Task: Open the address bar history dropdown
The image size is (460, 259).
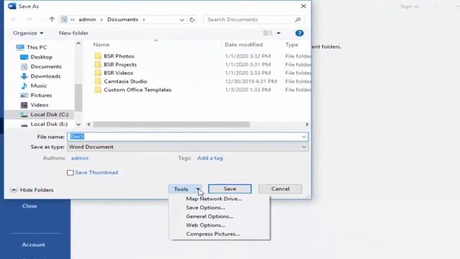Action: (x=182, y=19)
